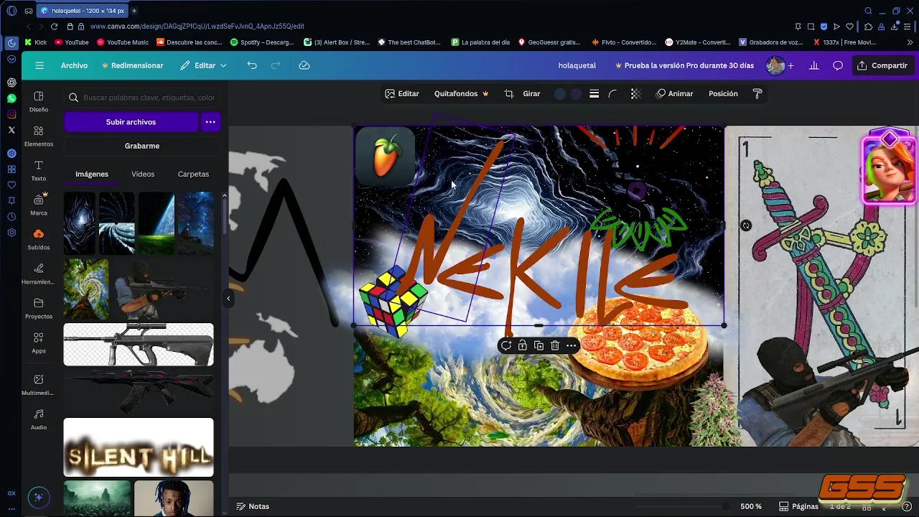Image resolution: width=919 pixels, height=517 pixels.
Task: Open the Apps sidebar panel
Action: click(x=39, y=343)
